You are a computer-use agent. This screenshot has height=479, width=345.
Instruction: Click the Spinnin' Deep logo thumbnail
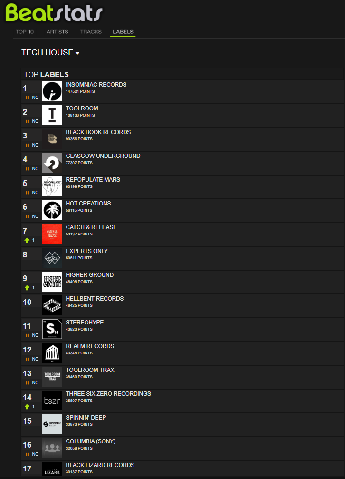[x=52, y=424]
